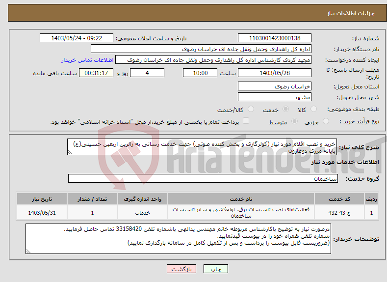The width and height of the screenshot is (387, 282).
Task: Click the تاریخ نیاز column header
Action: coord(42,199)
